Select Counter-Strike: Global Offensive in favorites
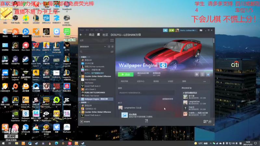 97,76
